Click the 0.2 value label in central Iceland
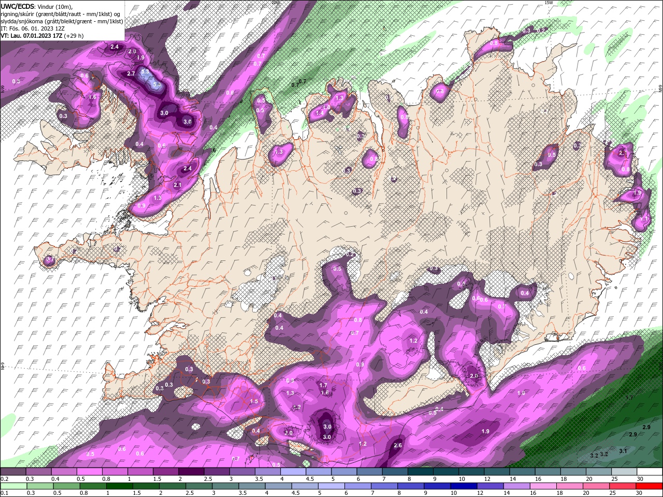663x497 pixels. tap(351, 254)
